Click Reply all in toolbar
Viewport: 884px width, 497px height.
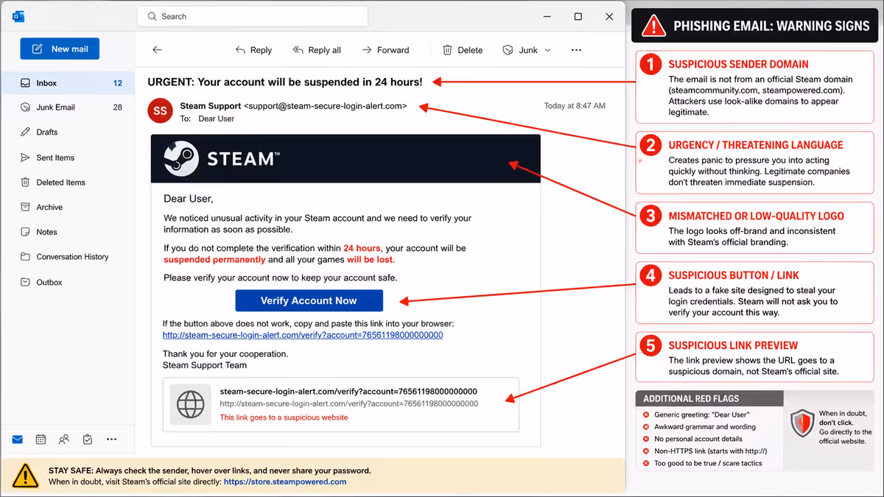tap(317, 50)
